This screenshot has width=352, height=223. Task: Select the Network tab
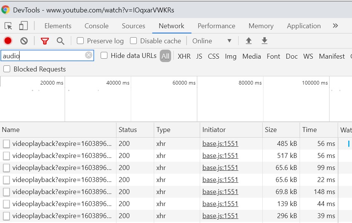(171, 26)
